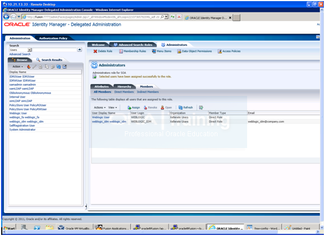The image size is (325, 236).
Task: Open the View menu above members table
Action: click(x=113, y=108)
